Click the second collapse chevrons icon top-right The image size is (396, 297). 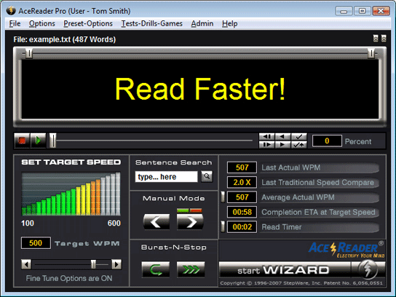pyautogui.click(x=384, y=39)
